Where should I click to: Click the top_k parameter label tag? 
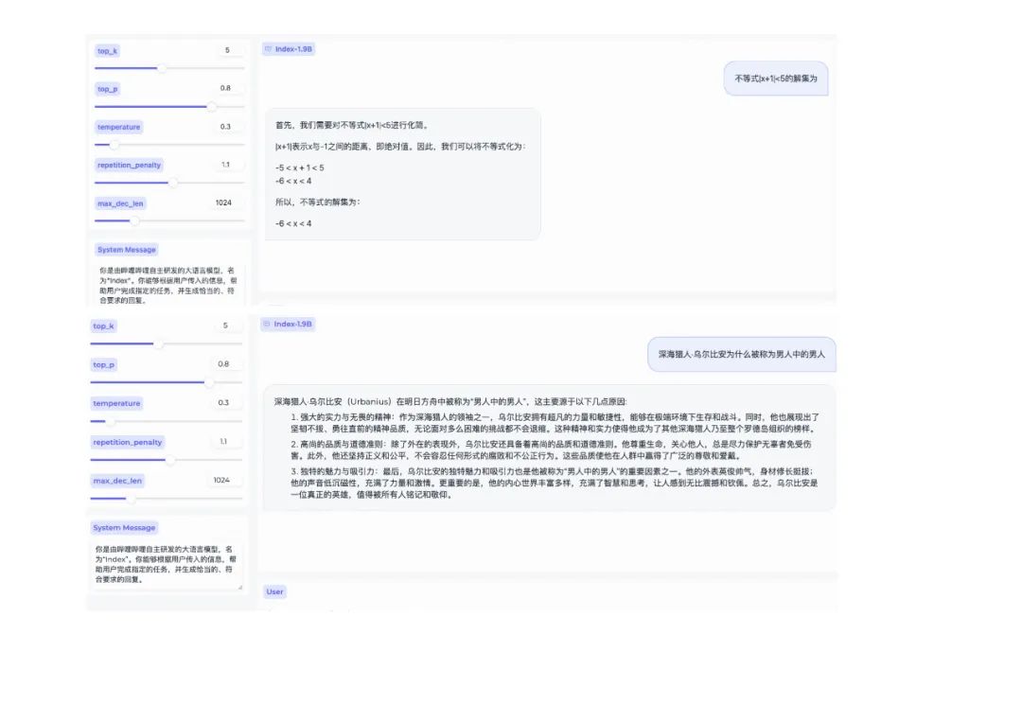tap(107, 50)
